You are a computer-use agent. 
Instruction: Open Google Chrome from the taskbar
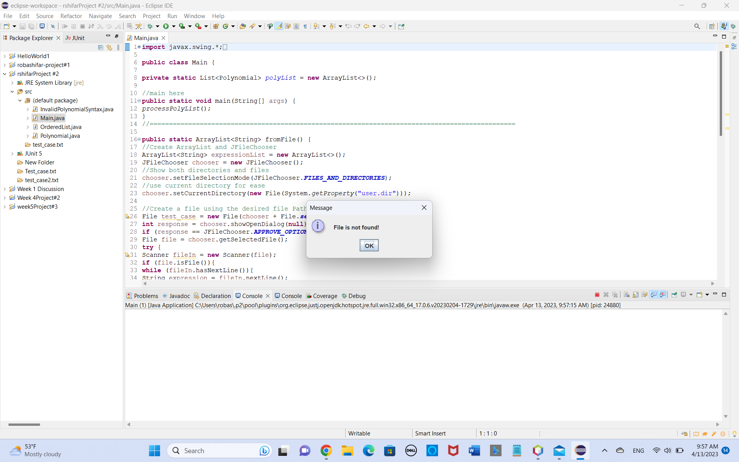(x=326, y=450)
